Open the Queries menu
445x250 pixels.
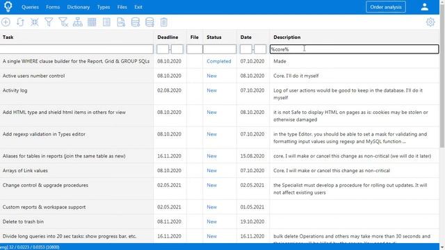[30, 7]
